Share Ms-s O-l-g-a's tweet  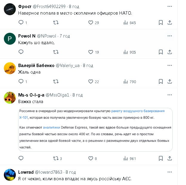point(170,159)
